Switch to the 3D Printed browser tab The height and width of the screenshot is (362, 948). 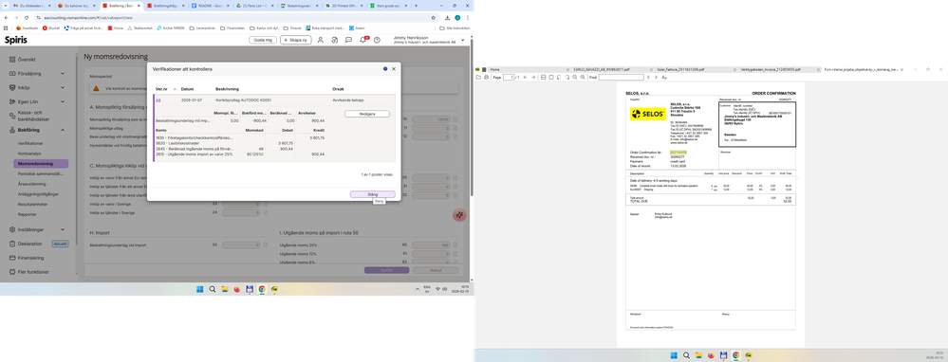(344, 6)
